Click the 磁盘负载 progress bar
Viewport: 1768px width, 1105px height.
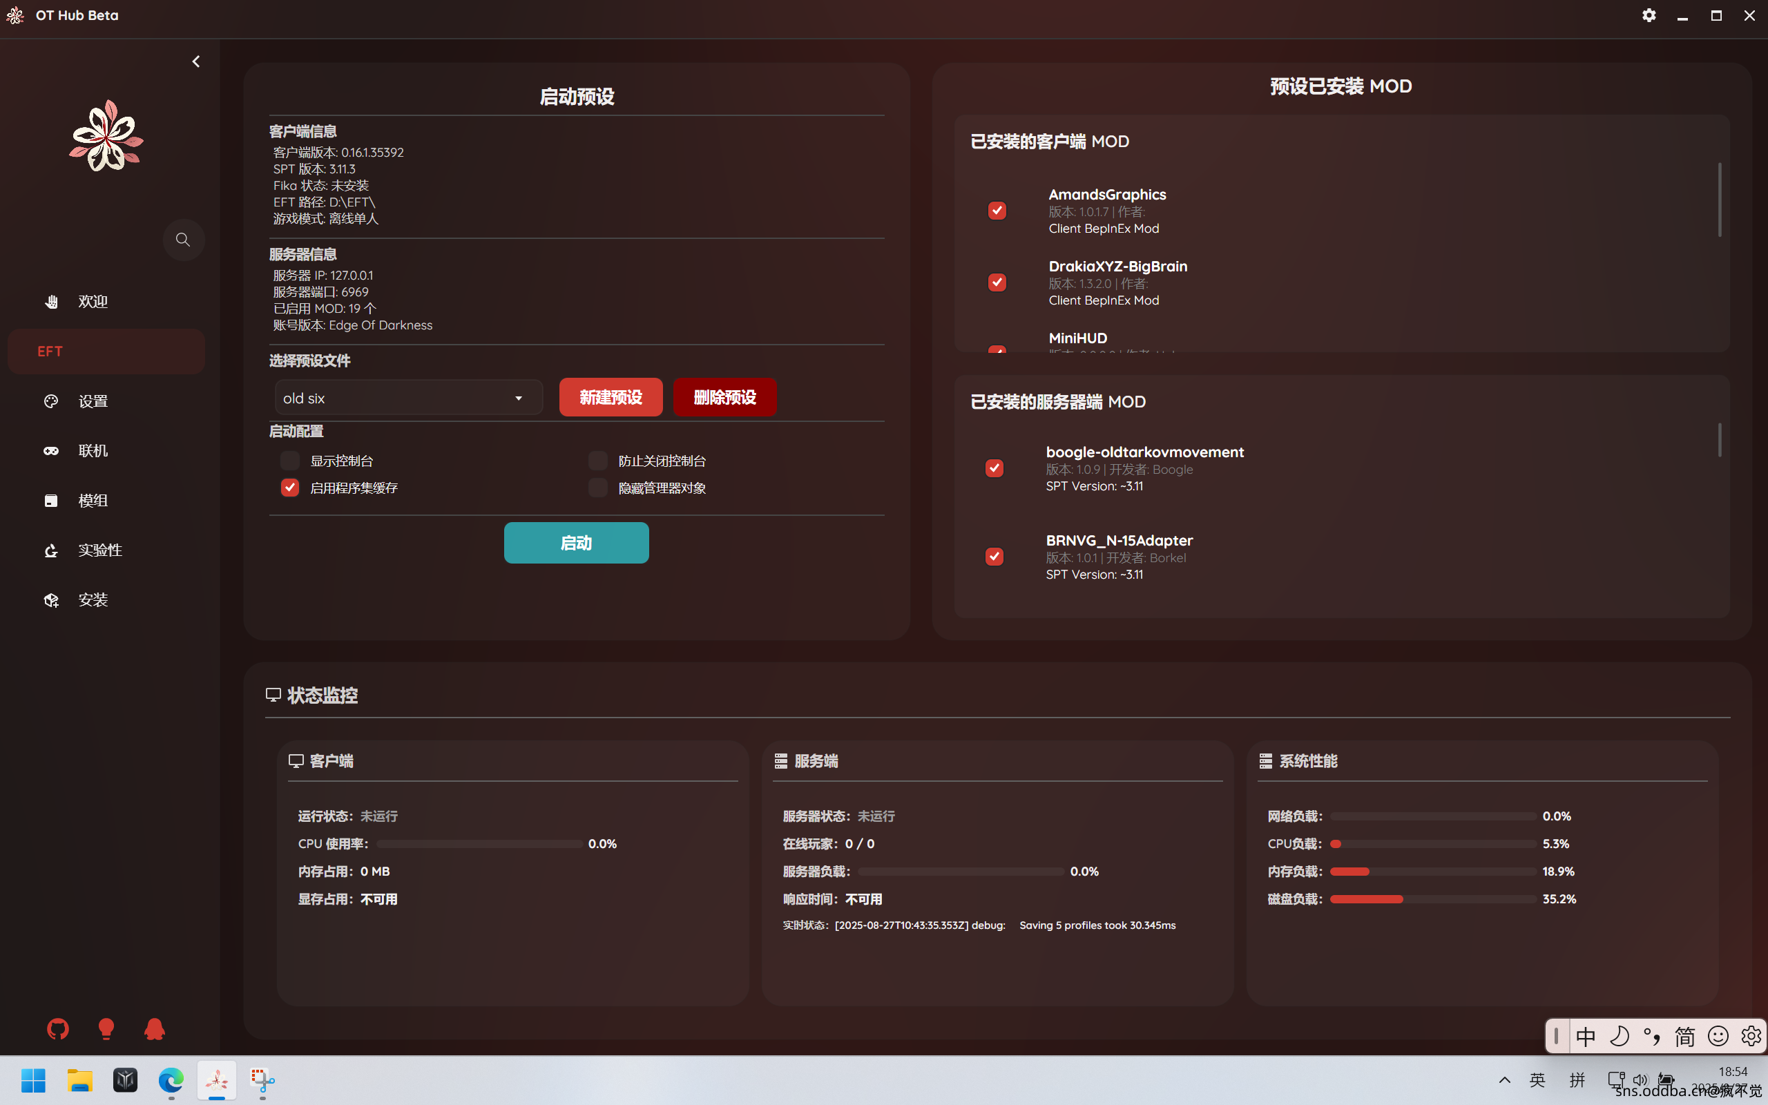point(1432,900)
